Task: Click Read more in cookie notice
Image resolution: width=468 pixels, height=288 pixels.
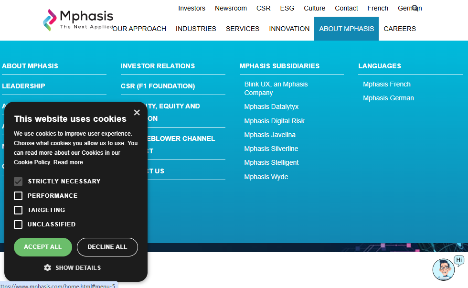Action: coord(68,162)
